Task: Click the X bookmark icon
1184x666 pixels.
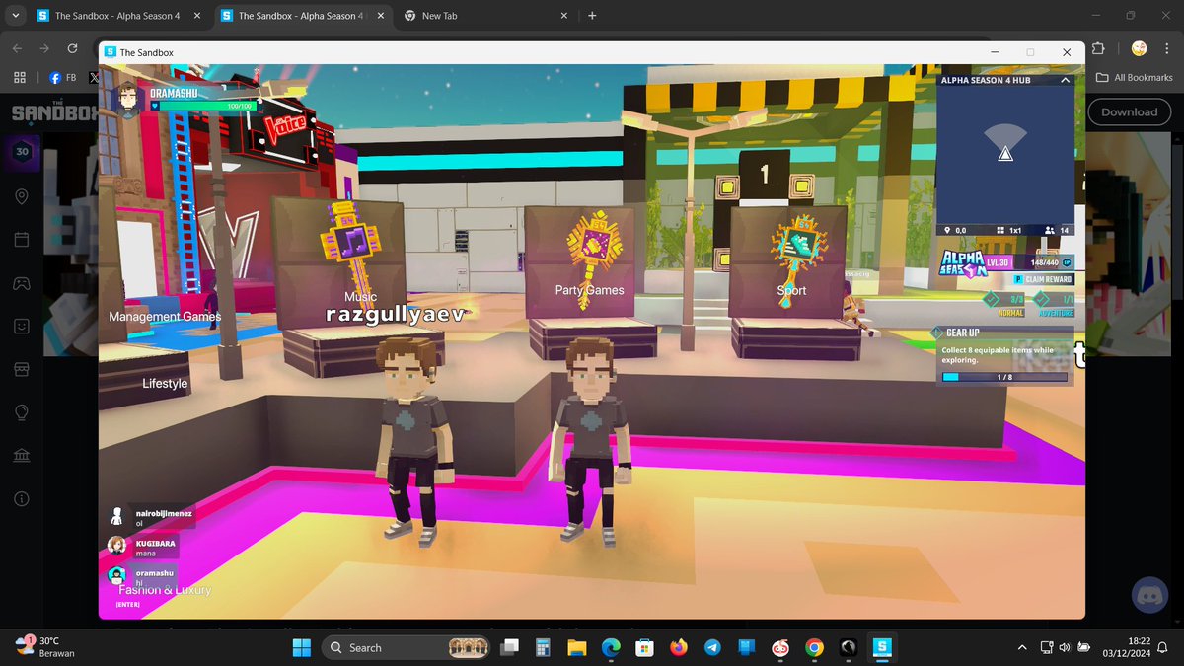Action: [x=94, y=77]
